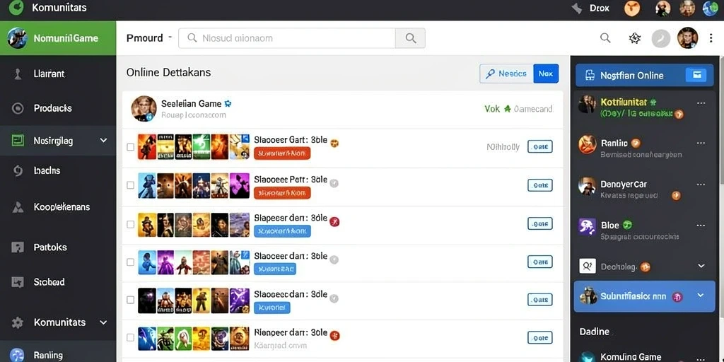The width and height of the screenshot is (724, 362).
Task: Click the orange tag under Slaoceer Gart
Action: coord(282,153)
